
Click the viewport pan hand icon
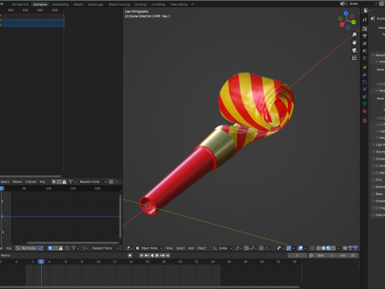pos(355,43)
